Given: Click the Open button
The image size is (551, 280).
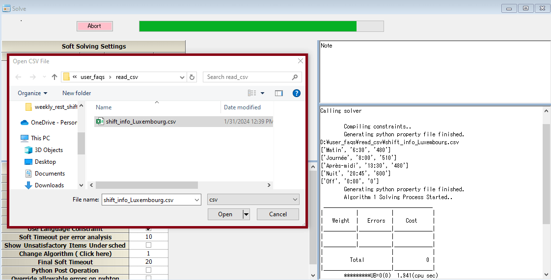Looking at the screenshot, I should coord(225,214).
